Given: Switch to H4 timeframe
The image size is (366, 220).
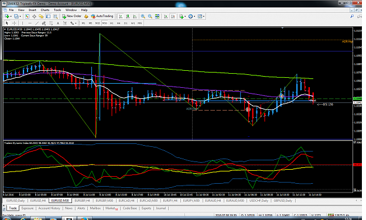Looking at the screenshot, I should 118,23.
